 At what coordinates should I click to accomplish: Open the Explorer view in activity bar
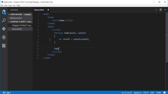(4, 12)
